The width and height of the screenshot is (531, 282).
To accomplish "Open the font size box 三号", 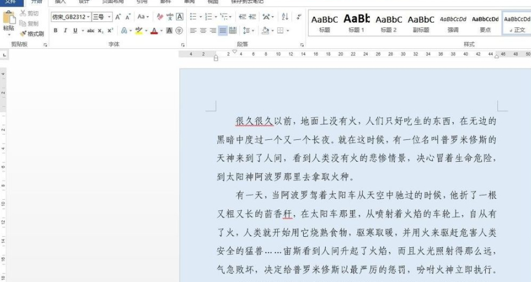I will pos(102,17).
